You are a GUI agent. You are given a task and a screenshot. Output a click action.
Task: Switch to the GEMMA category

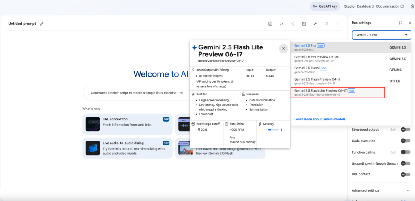[x=396, y=70]
